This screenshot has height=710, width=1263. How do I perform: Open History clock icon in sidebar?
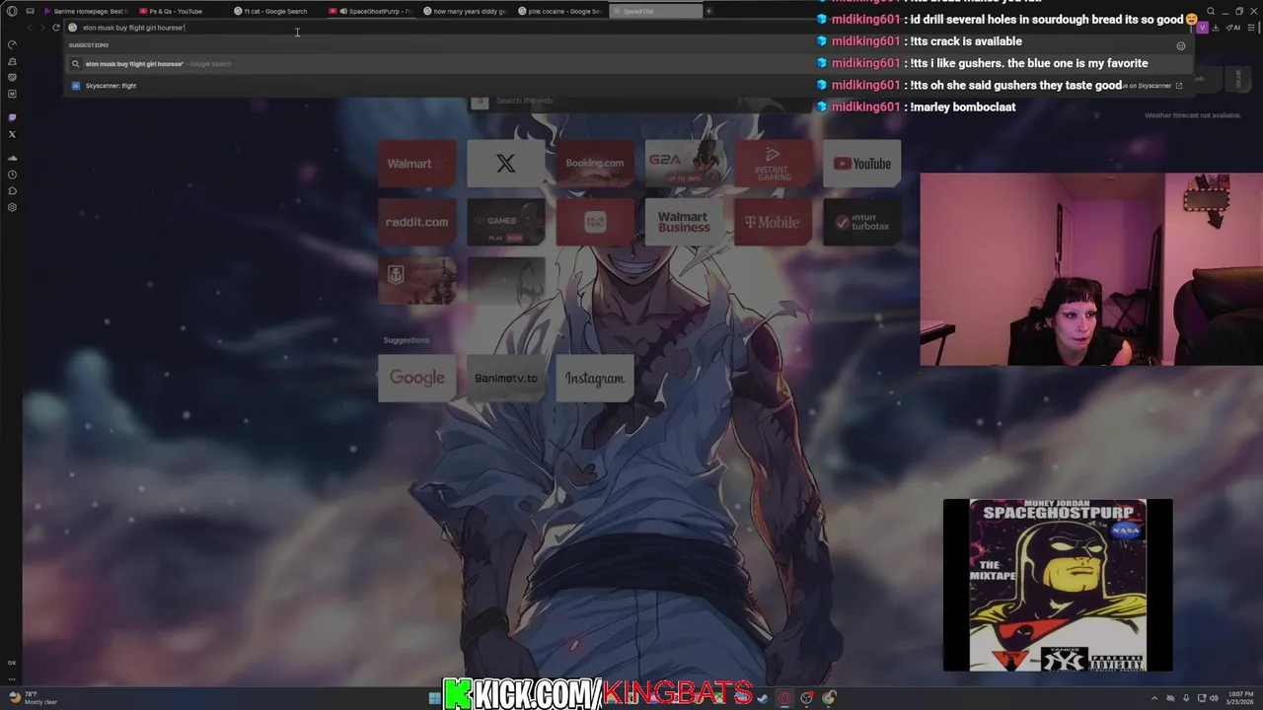click(x=12, y=175)
